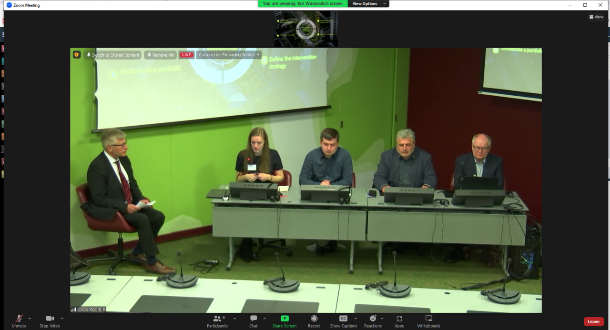The height and width of the screenshot is (330, 610).
Task: Open audio options arrow next to Unmute
Action: coord(30,319)
